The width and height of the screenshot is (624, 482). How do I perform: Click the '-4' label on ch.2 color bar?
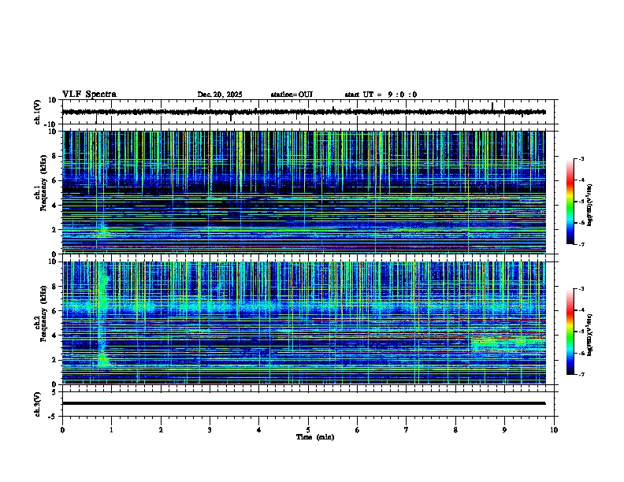click(581, 310)
